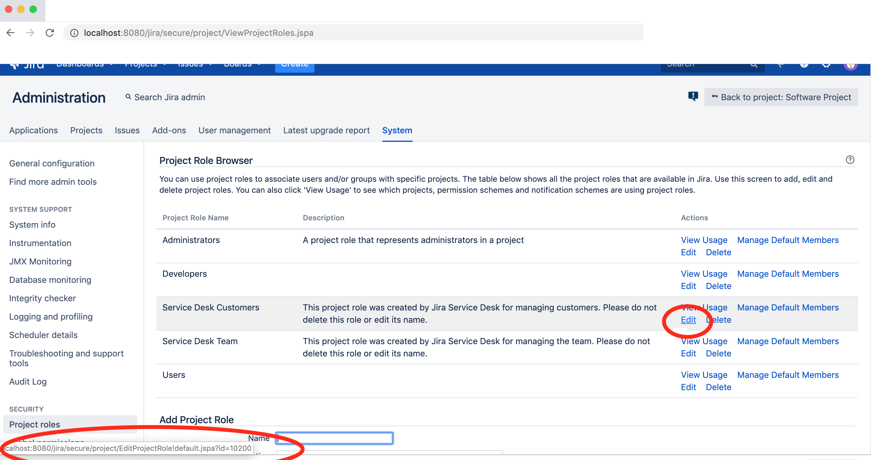Click the Name field under Add Project Role
The image size is (871, 460).
(x=334, y=438)
